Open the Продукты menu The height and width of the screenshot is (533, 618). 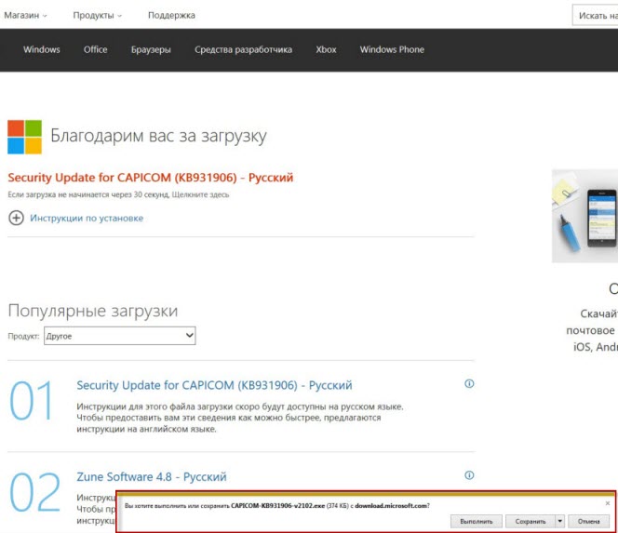(98, 16)
